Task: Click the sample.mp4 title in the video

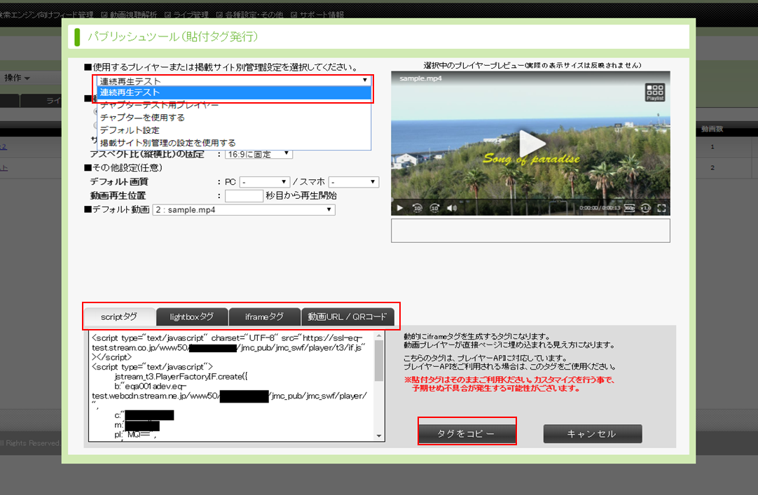Action: (420, 78)
